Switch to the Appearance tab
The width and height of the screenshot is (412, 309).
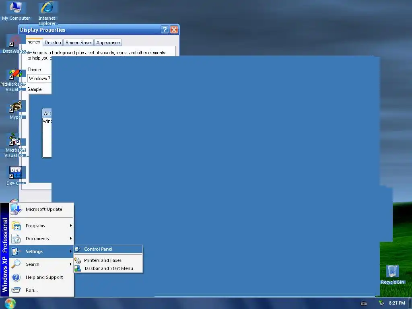[x=108, y=43]
